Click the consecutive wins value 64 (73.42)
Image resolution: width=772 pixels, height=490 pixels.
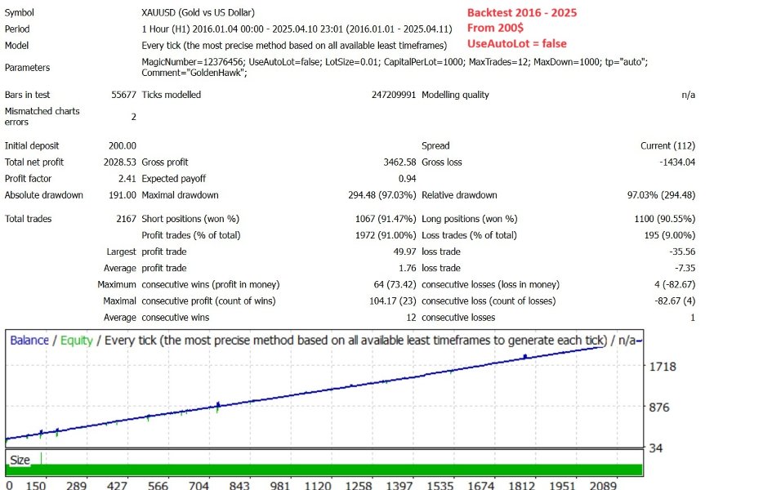pos(395,284)
